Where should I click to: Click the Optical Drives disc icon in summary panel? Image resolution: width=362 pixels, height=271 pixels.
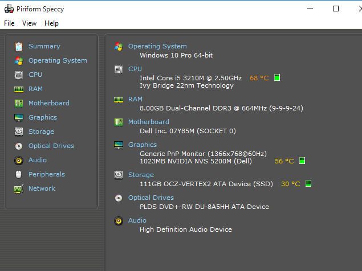(x=119, y=198)
